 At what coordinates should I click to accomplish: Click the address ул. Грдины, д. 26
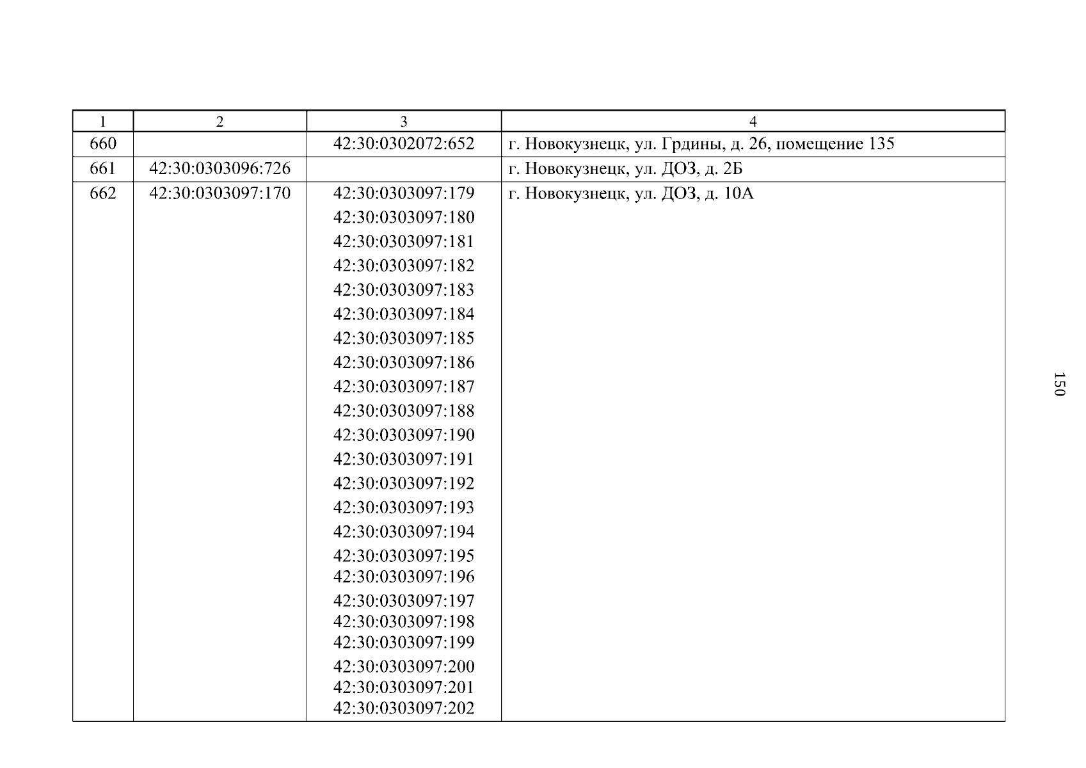700,144
